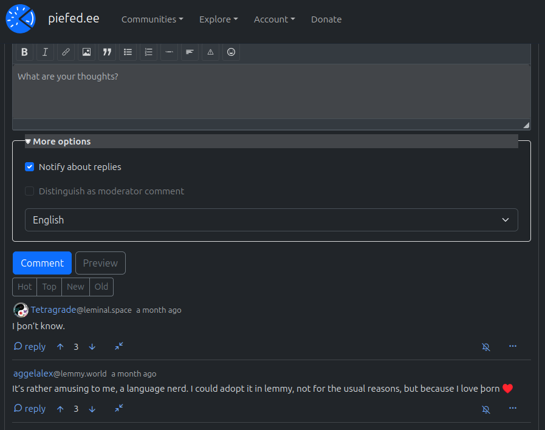Open the Communities menu
This screenshot has height=430, width=545.
coord(152,19)
